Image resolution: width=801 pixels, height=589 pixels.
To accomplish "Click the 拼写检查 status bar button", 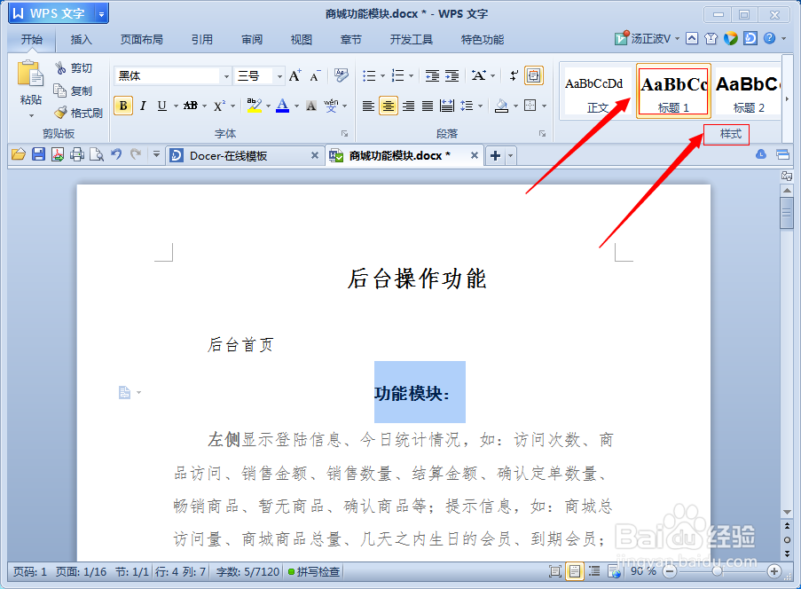I will tap(314, 571).
